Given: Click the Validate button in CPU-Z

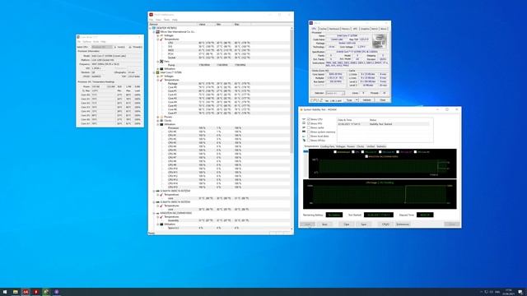Looking at the screenshot, I should (367, 100).
